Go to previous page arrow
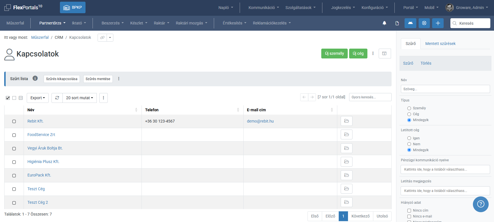 pyautogui.click(x=304, y=97)
